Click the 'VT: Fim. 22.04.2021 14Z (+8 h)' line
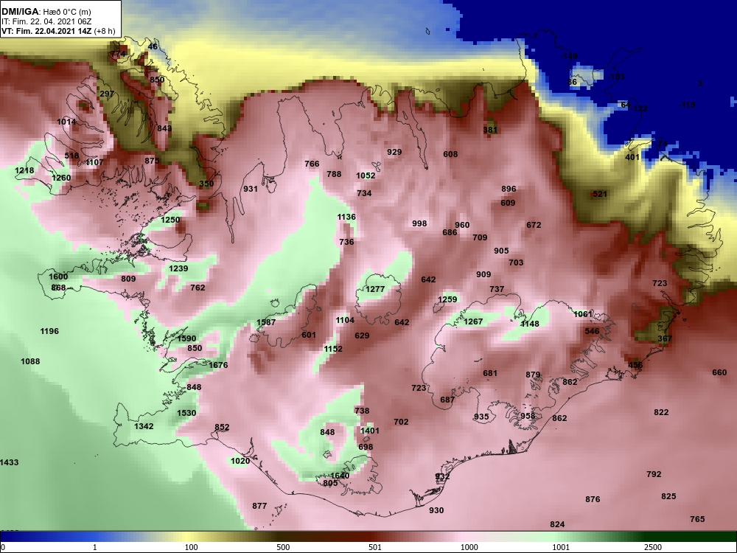This screenshot has width=737, height=553. 57,31
